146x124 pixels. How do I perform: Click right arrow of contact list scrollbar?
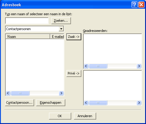[61, 93]
